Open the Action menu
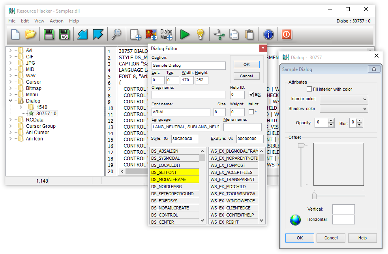 click(x=56, y=21)
